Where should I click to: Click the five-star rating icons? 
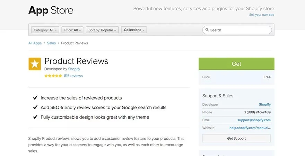click(x=53, y=76)
